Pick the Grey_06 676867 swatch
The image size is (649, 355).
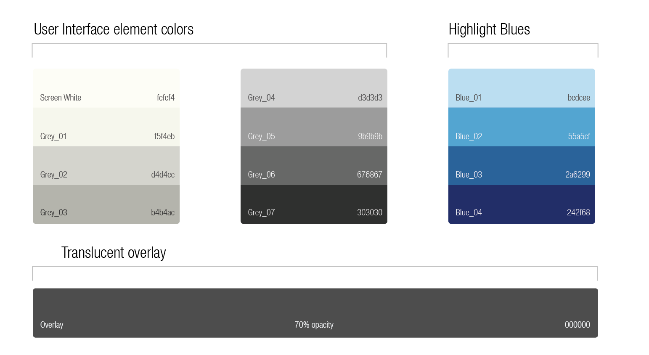[314, 165]
